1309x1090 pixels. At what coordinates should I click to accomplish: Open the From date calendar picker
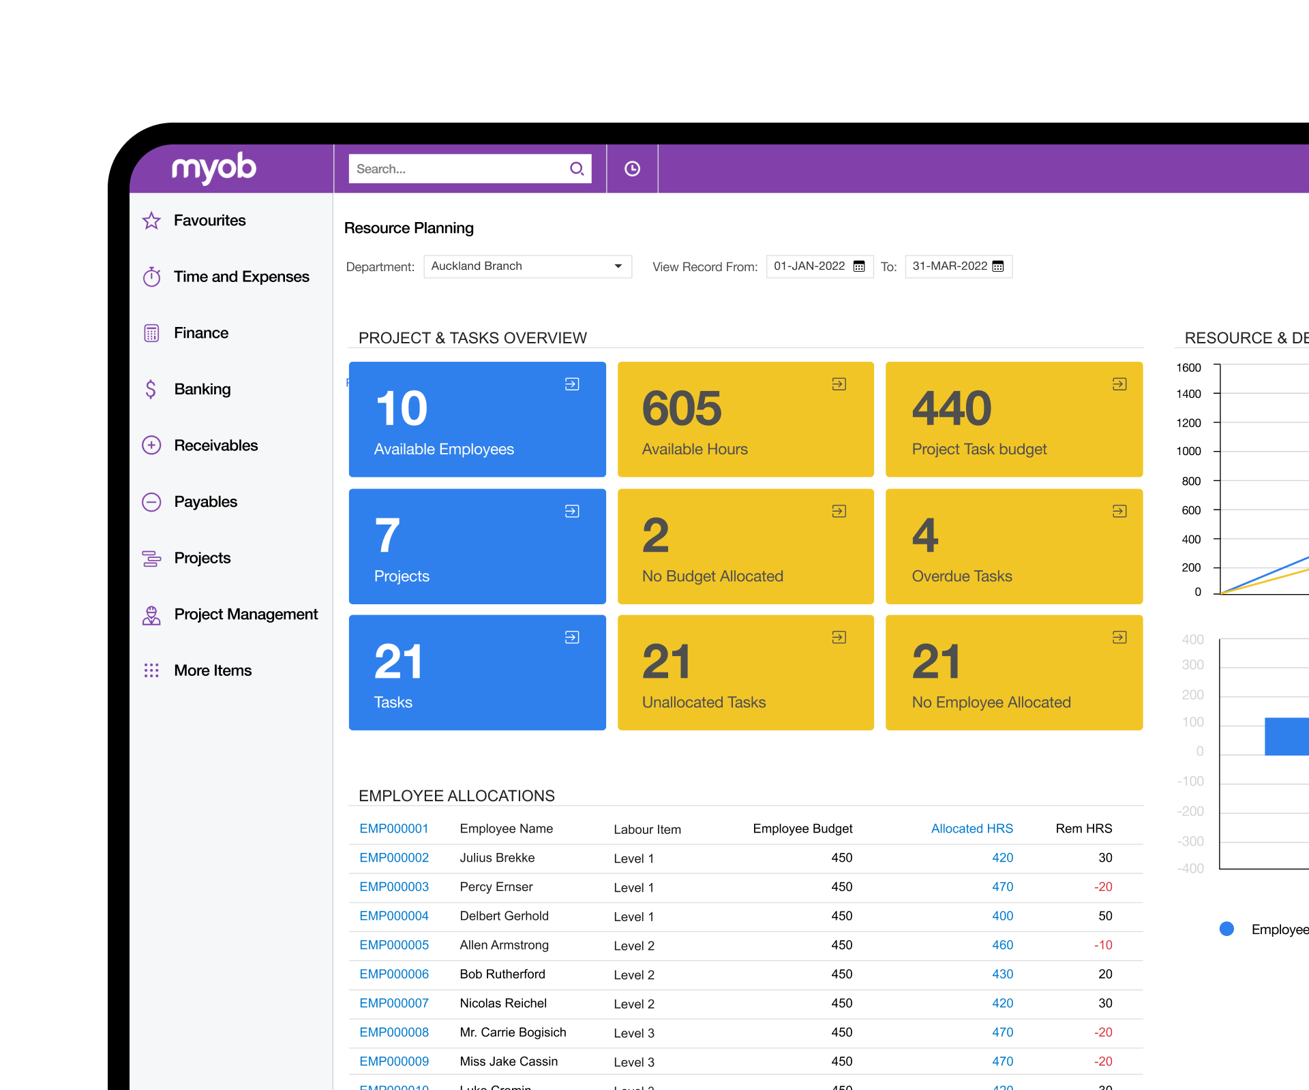(x=859, y=266)
